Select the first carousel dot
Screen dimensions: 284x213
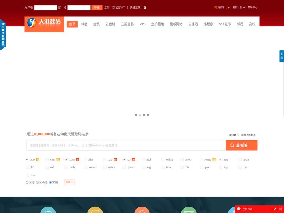(136, 115)
